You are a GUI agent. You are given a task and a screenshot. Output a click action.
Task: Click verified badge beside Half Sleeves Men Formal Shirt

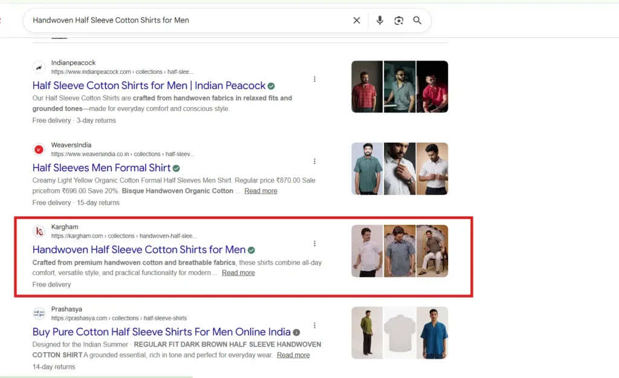(176, 168)
